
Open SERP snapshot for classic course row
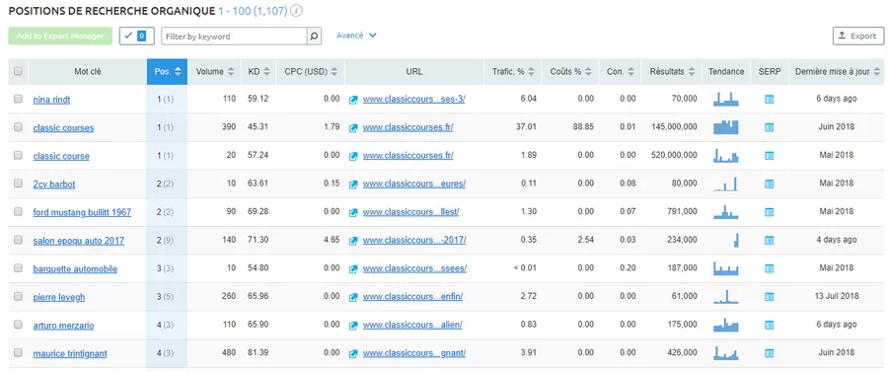point(769,156)
